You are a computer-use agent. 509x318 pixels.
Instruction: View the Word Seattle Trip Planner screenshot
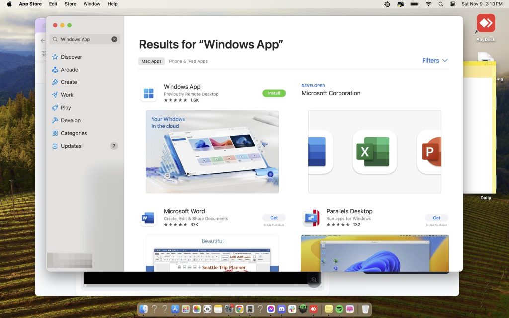pyautogui.click(x=212, y=253)
